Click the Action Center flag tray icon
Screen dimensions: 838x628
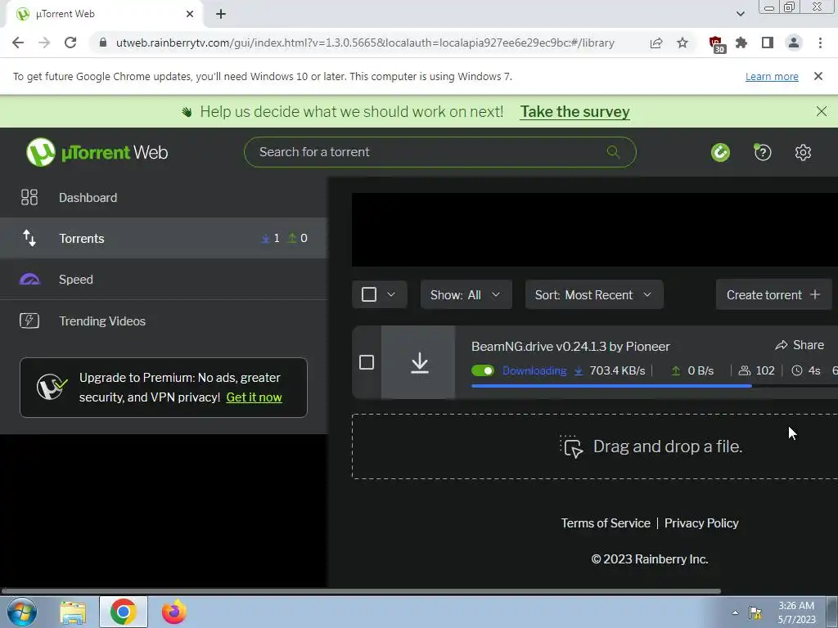755,612
